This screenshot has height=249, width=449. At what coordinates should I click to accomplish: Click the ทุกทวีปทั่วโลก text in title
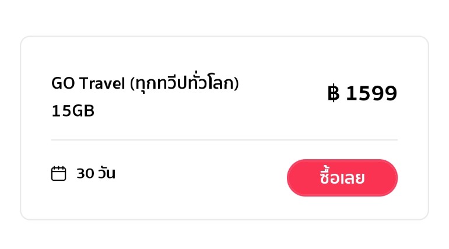184,83
